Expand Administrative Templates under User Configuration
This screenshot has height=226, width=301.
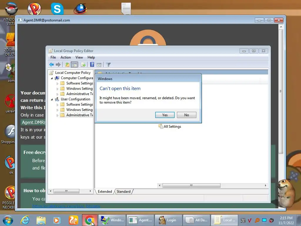click(57, 115)
